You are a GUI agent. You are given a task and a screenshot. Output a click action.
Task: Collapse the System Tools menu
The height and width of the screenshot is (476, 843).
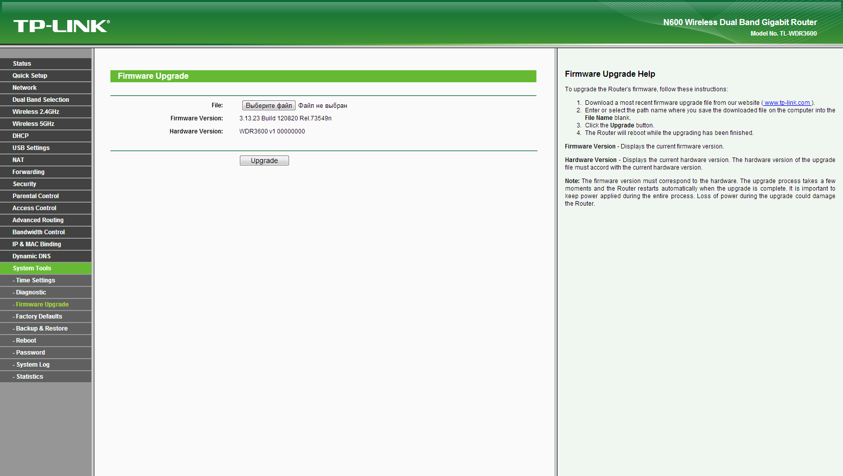click(x=46, y=268)
